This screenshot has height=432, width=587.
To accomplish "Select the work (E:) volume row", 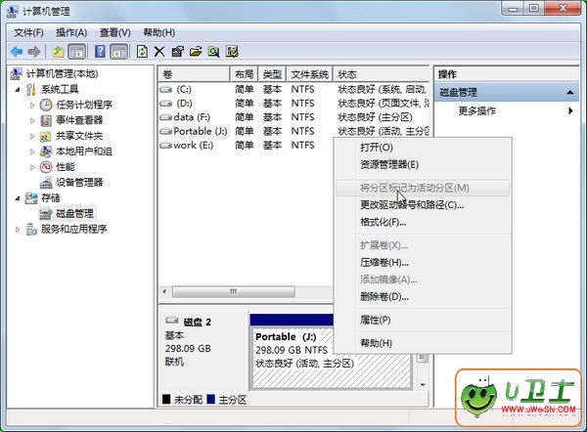I will 246,145.
